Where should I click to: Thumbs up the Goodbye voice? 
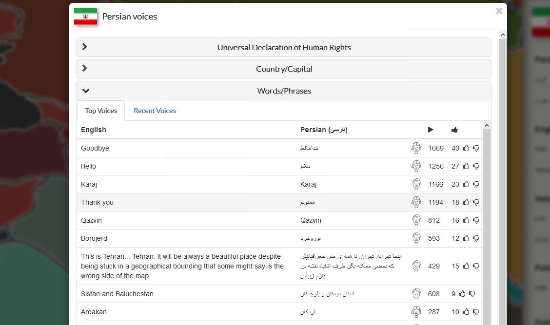(x=466, y=148)
